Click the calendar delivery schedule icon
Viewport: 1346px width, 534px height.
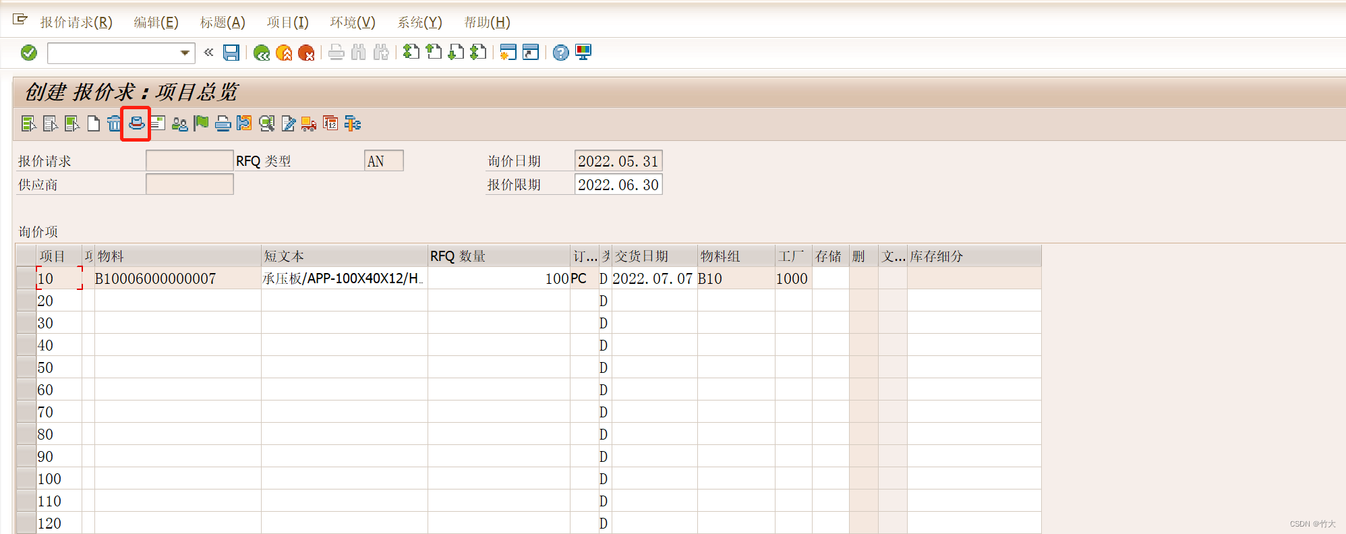click(x=330, y=123)
